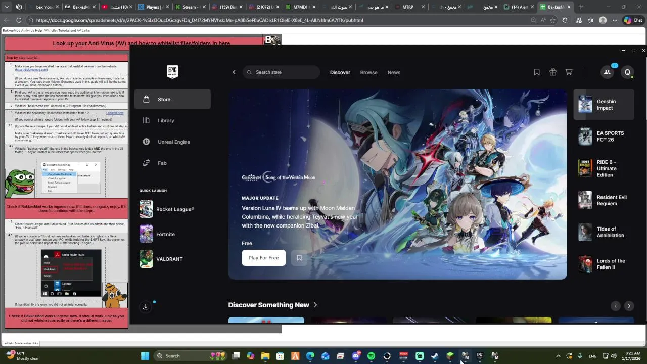Open File Explorer from the taskbar
This screenshot has height=364, width=647.
(x=265, y=356)
